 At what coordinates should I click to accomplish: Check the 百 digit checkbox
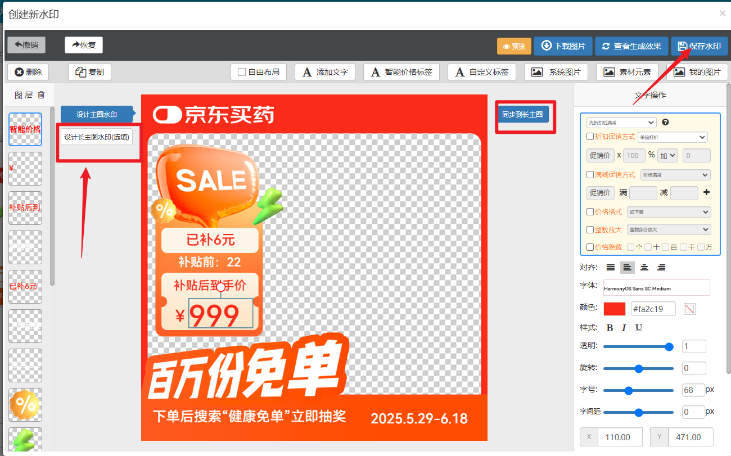[x=666, y=247]
